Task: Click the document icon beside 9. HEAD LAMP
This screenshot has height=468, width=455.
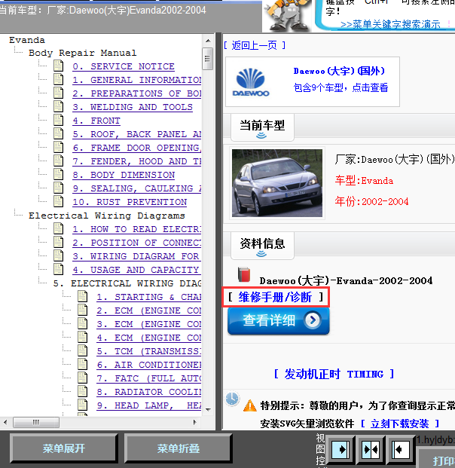Action: (x=82, y=405)
